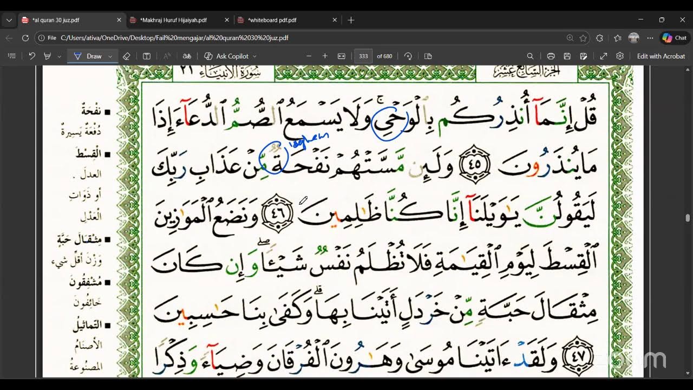Click the File site info label
Viewport: 693px width, 390px height.
pos(48,38)
